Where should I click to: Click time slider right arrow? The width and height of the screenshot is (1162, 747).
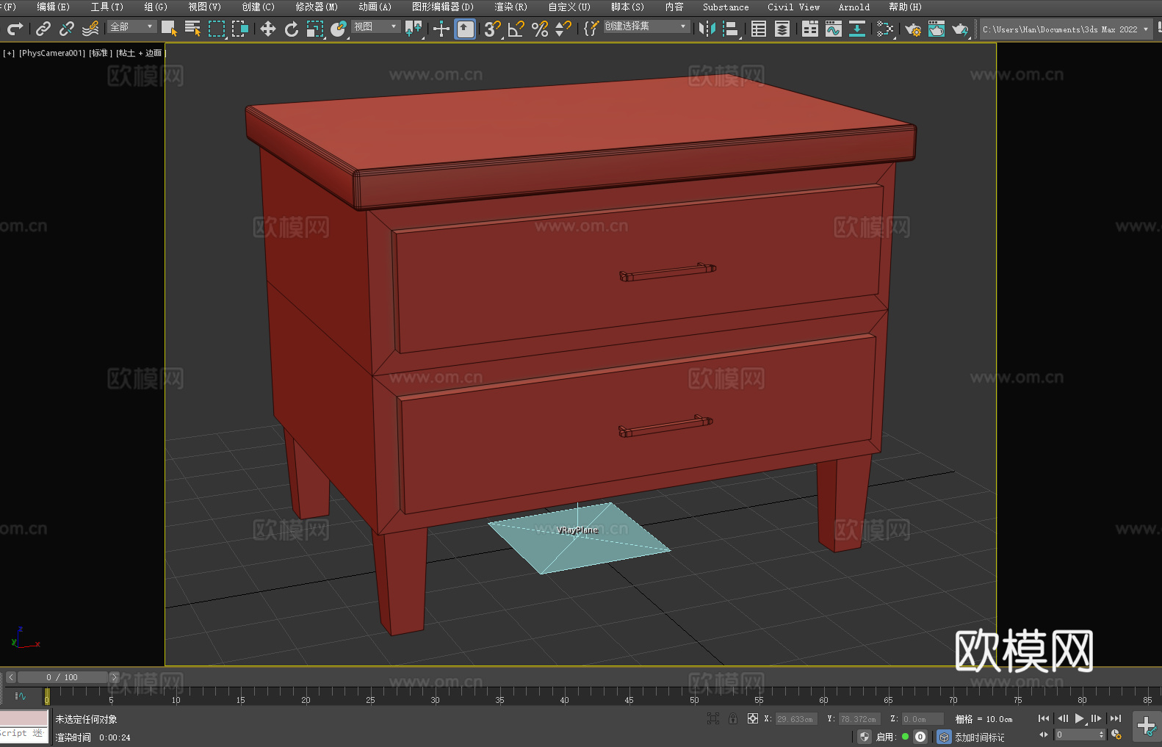(114, 677)
